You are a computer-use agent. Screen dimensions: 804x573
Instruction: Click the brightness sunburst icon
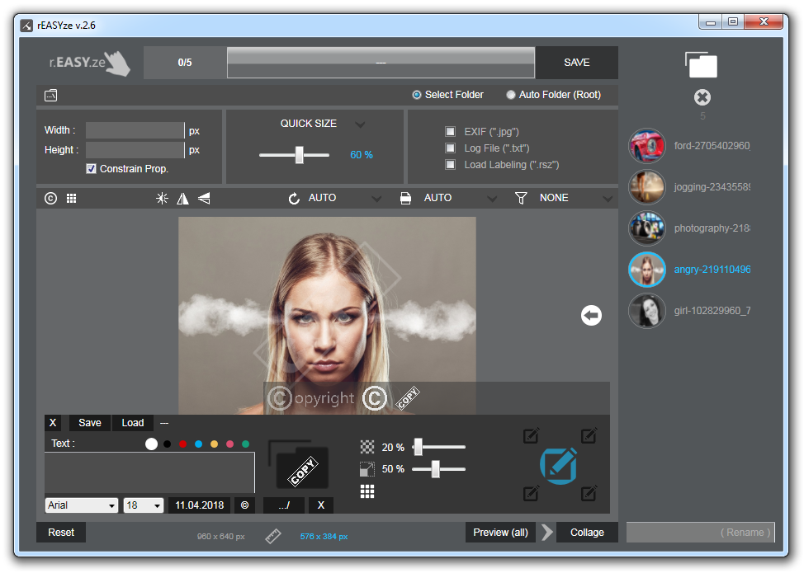(x=162, y=198)
